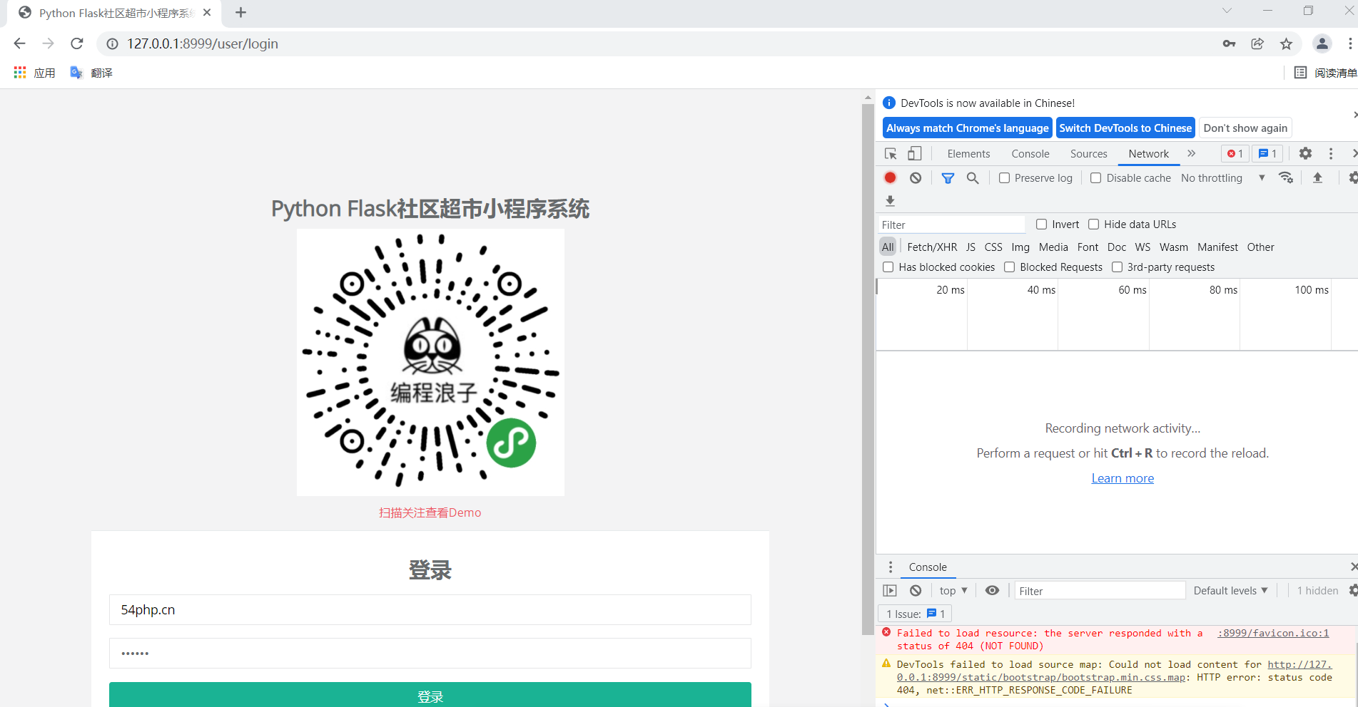The height and width of the screenshot is (707, 1358).
Task: Clear the network log icon
Action: pos(916,177)
